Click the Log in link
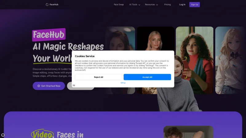Screen dimensions: 246x138 coord(182,5)
